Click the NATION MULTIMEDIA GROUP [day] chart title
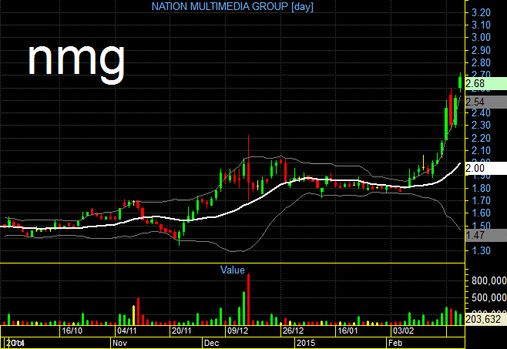The image size is (507, 349). coord(232,6)
